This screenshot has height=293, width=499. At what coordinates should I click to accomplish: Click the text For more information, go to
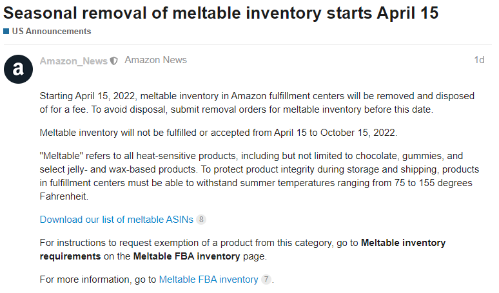pos(97,279)
